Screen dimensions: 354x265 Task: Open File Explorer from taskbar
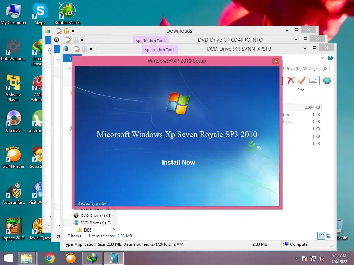pyautogui.click(x=27, y=258)
